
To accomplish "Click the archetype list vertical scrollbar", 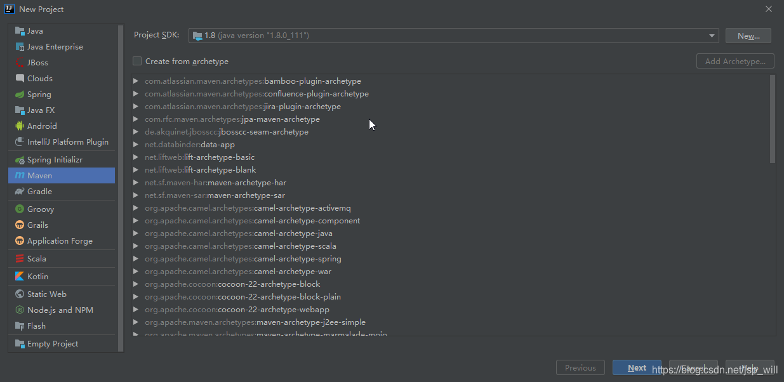I will [772, 119].
